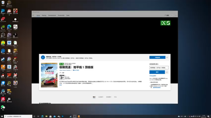Open the user account icon in Store
Viewport: 211px width, 118px height.
click(172, 15)
